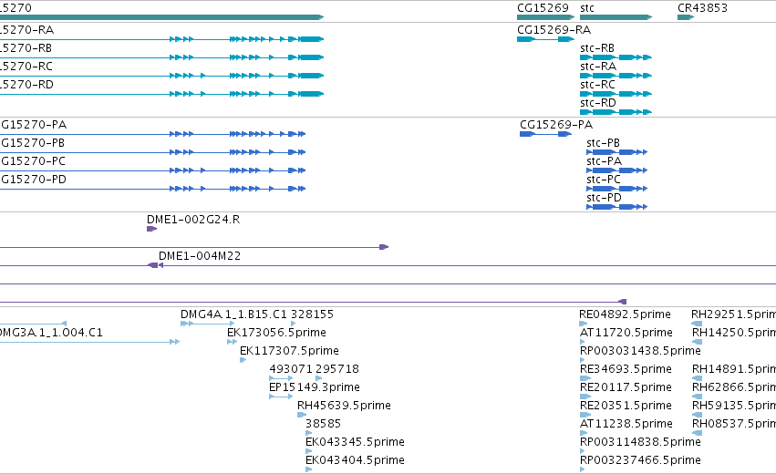Click protein stc-PB label
The height and width of the screenshot is (474, 776).
[604, 143]
